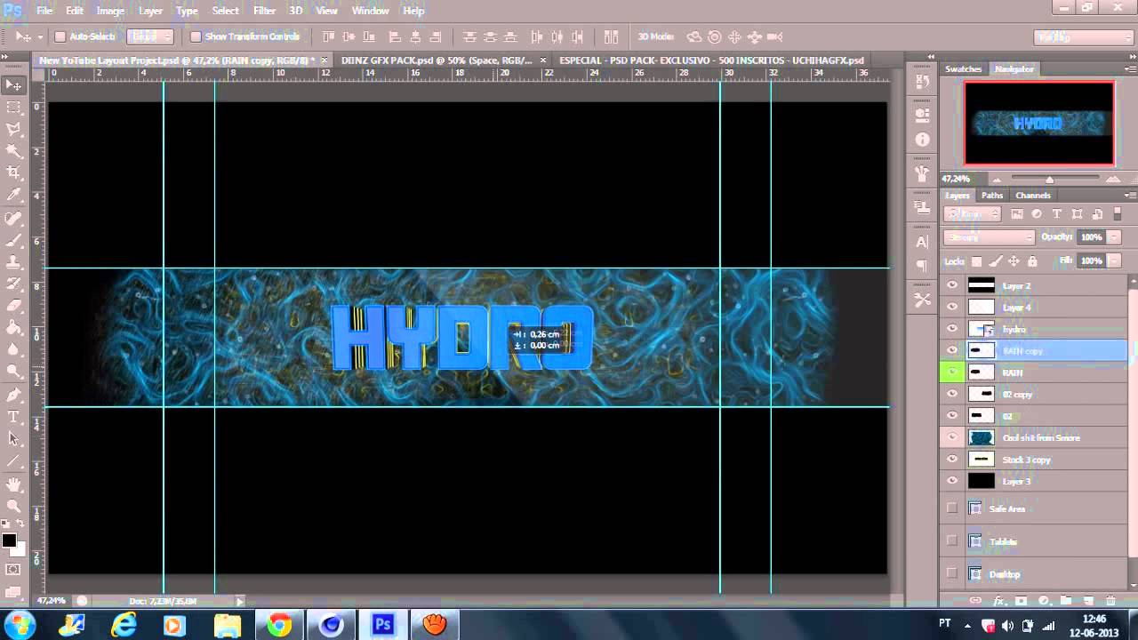The image size is (1138, 640).
Task: Open the Navigator panel flyout menu
Action: [x=1130, y=68]
